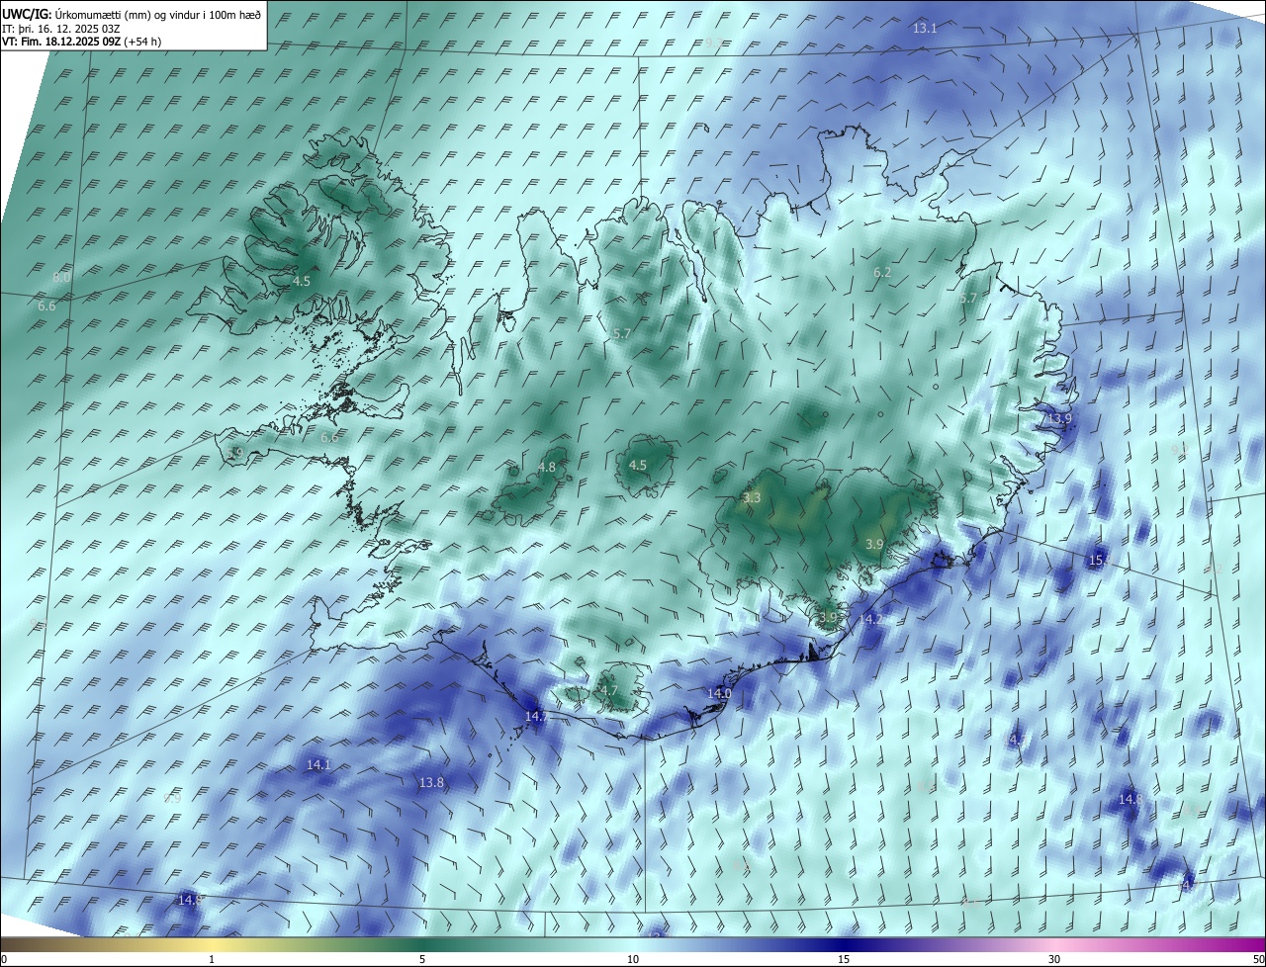Click the '50' tick label on the color scale
Screen dimensions: 1266x967
tap(1258, 959)
